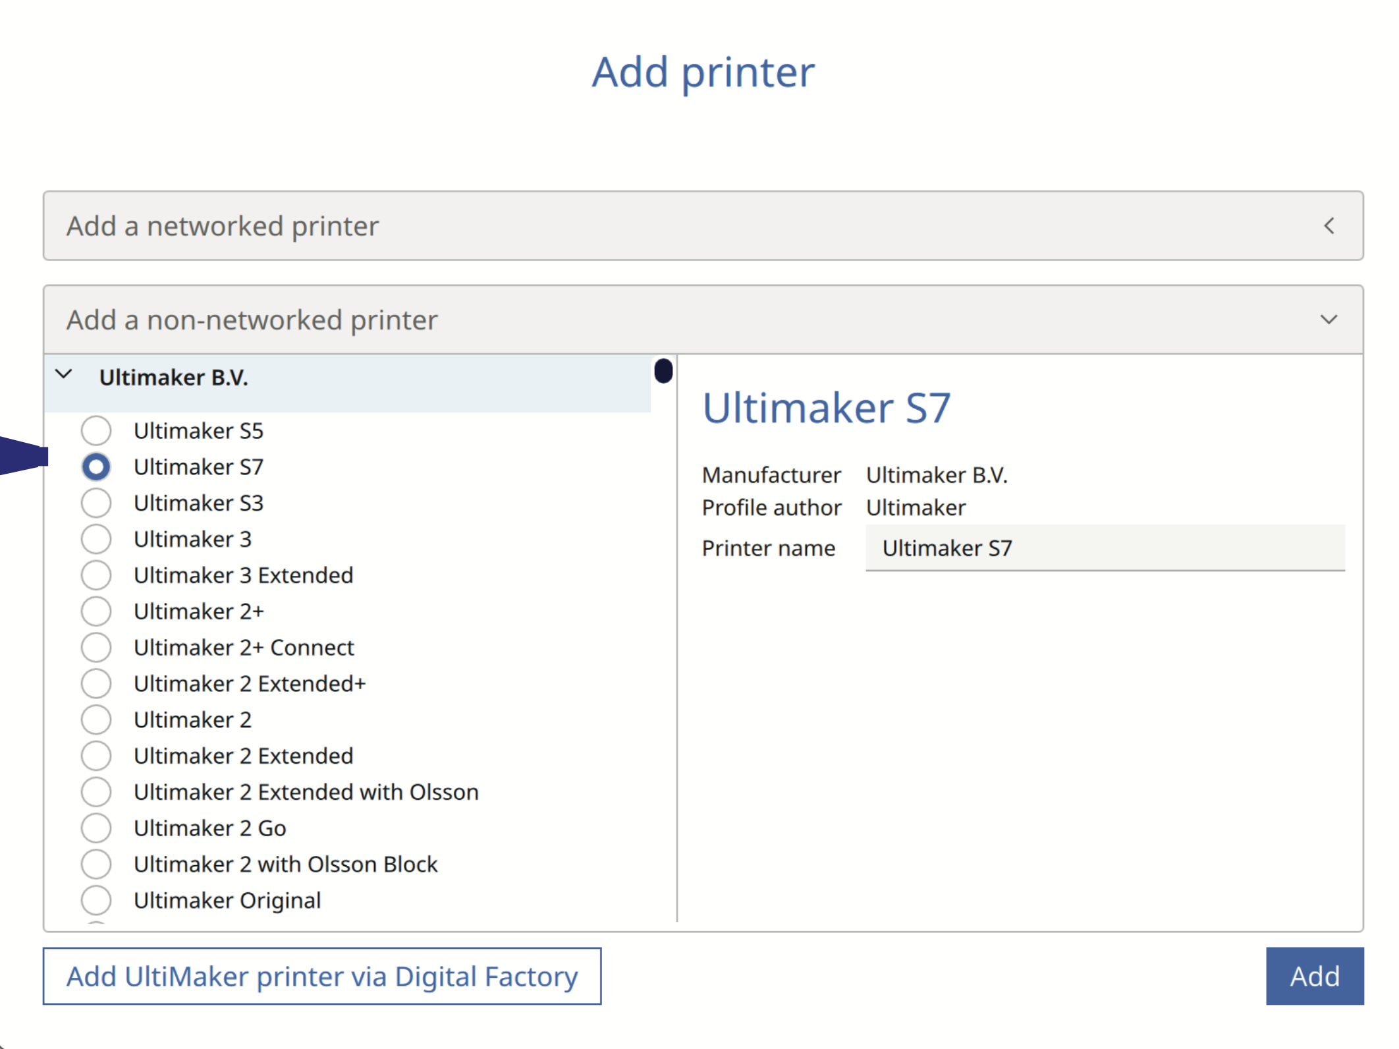Screen dimensions: 1399x1049
Task: Click the Printer name text field
Action: pos(1105,548)
